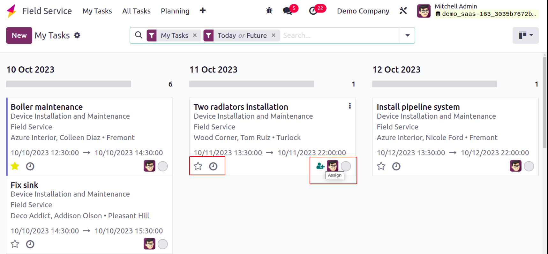Click the 10 Oct 2023 column progress bar
548x254 pixels.
tap(69, 84)
